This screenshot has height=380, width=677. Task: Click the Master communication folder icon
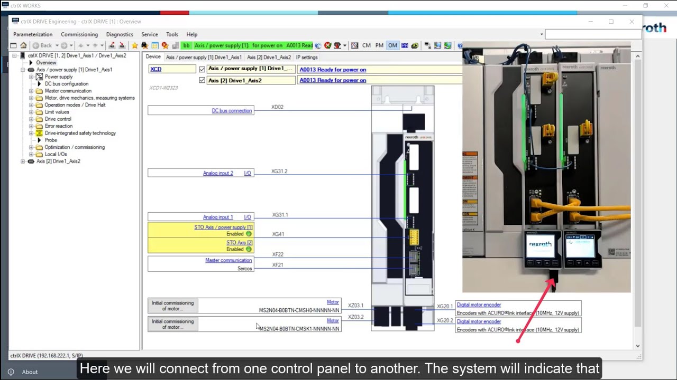click(39, 91)
